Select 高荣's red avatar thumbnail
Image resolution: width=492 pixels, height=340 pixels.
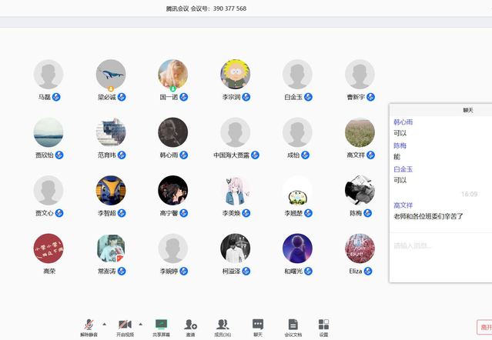[x=49, y=248]
